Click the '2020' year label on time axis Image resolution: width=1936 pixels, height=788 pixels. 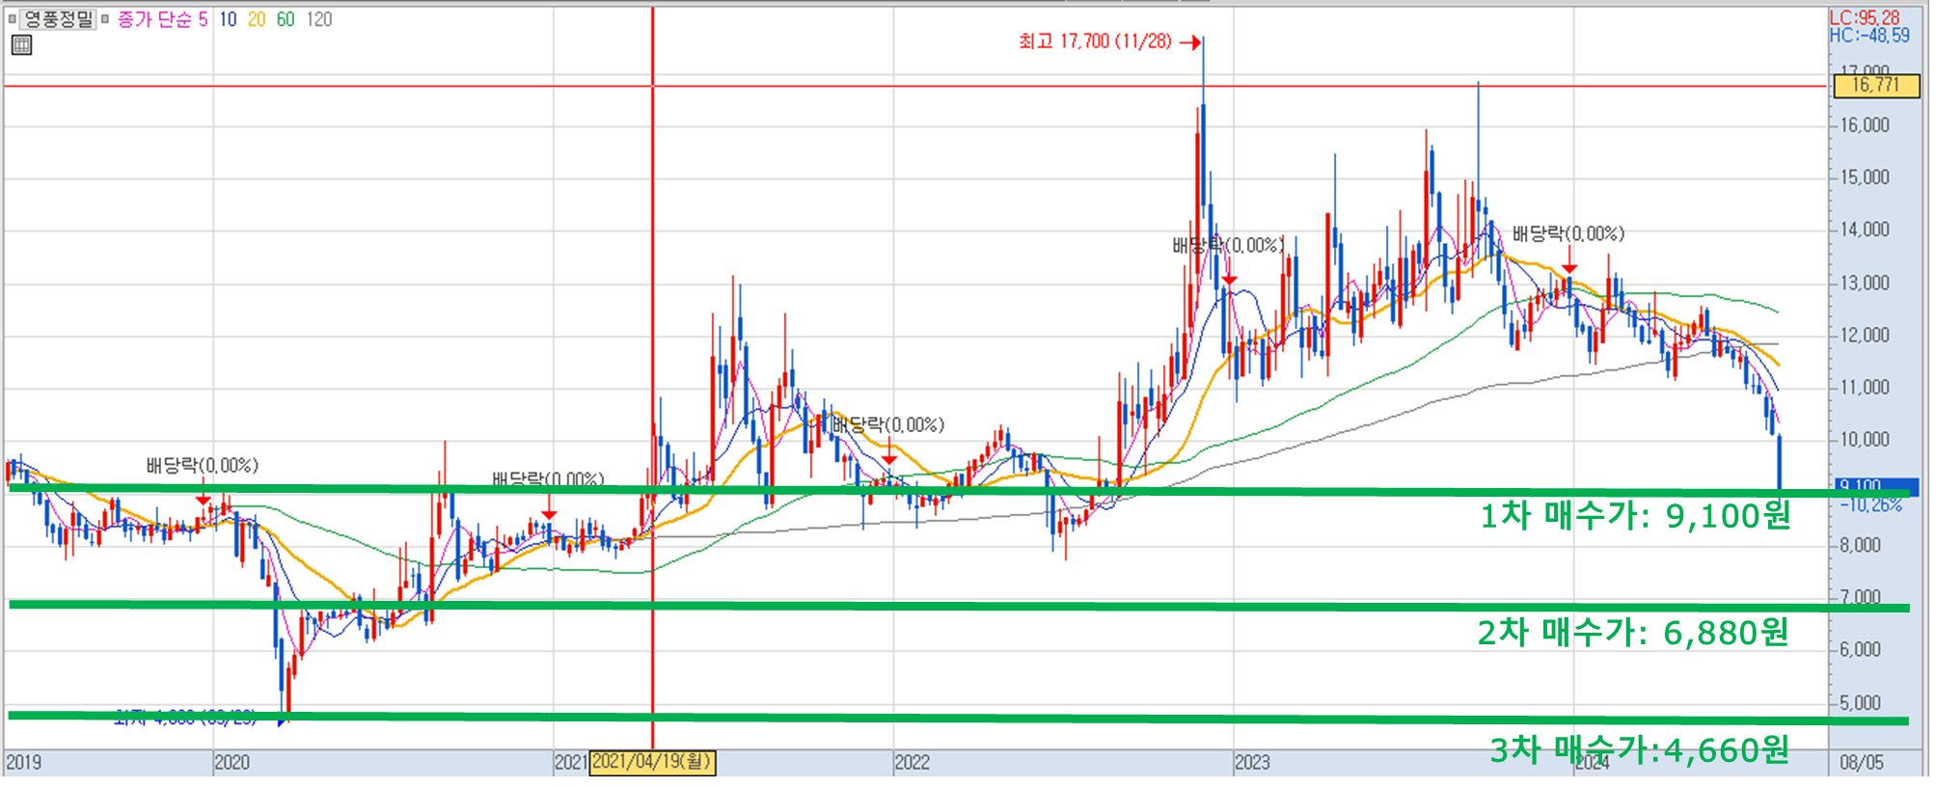(x=232, y=763)
